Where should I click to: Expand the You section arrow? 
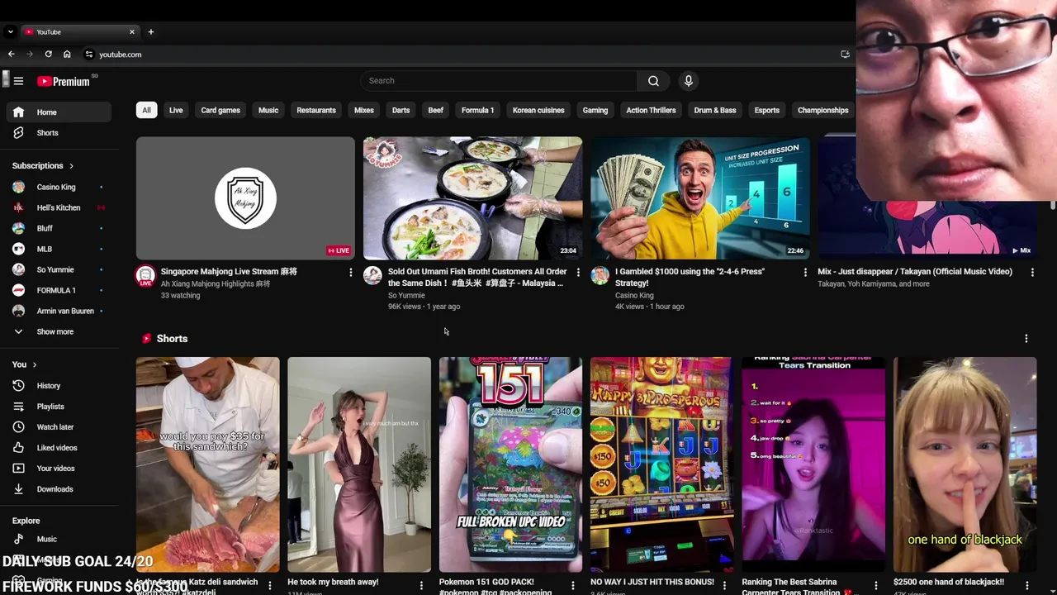tap(34, 364)
